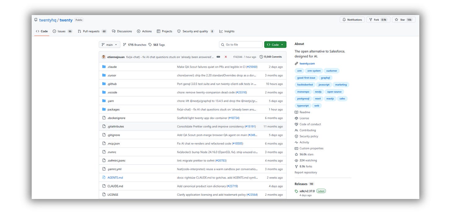Star the twenty repository

click(x=404, y=20)
